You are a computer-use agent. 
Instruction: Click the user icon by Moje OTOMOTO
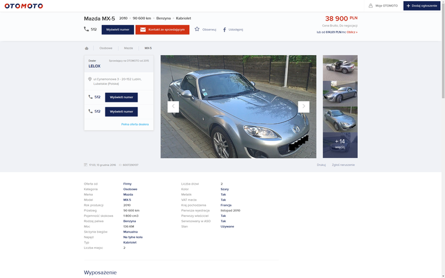coord(370,5)
